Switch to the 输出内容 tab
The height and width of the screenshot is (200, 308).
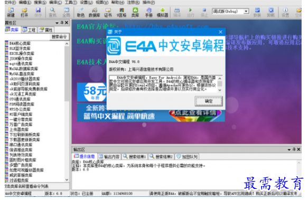[109, 156]
